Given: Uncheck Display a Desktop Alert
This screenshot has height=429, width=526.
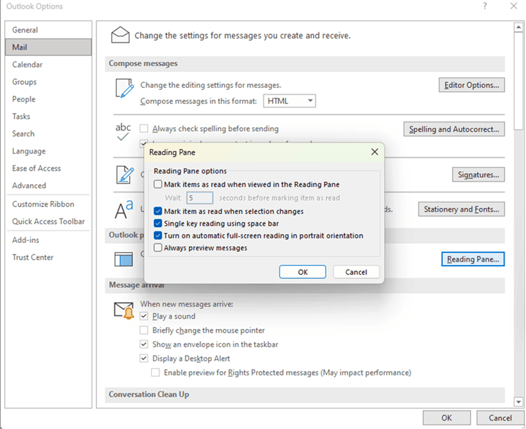Looking at the screenshot, I should tap(144, 358).
